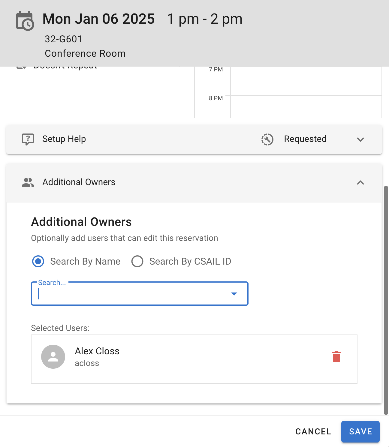Select the Search By Name radio button
Screen dimensions: 389x447
point(38,261)
